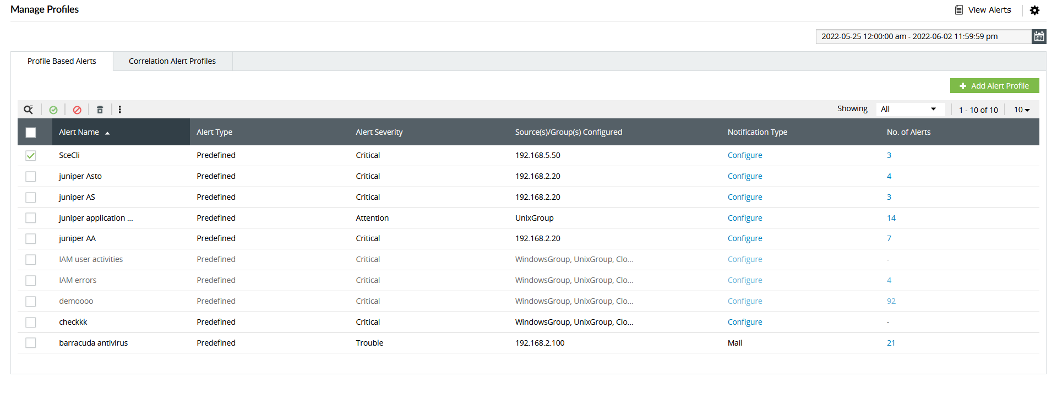Open the Showing 'All' filter dropdown
Viewport: 1057px width, 404px height.
pos(910,109)
